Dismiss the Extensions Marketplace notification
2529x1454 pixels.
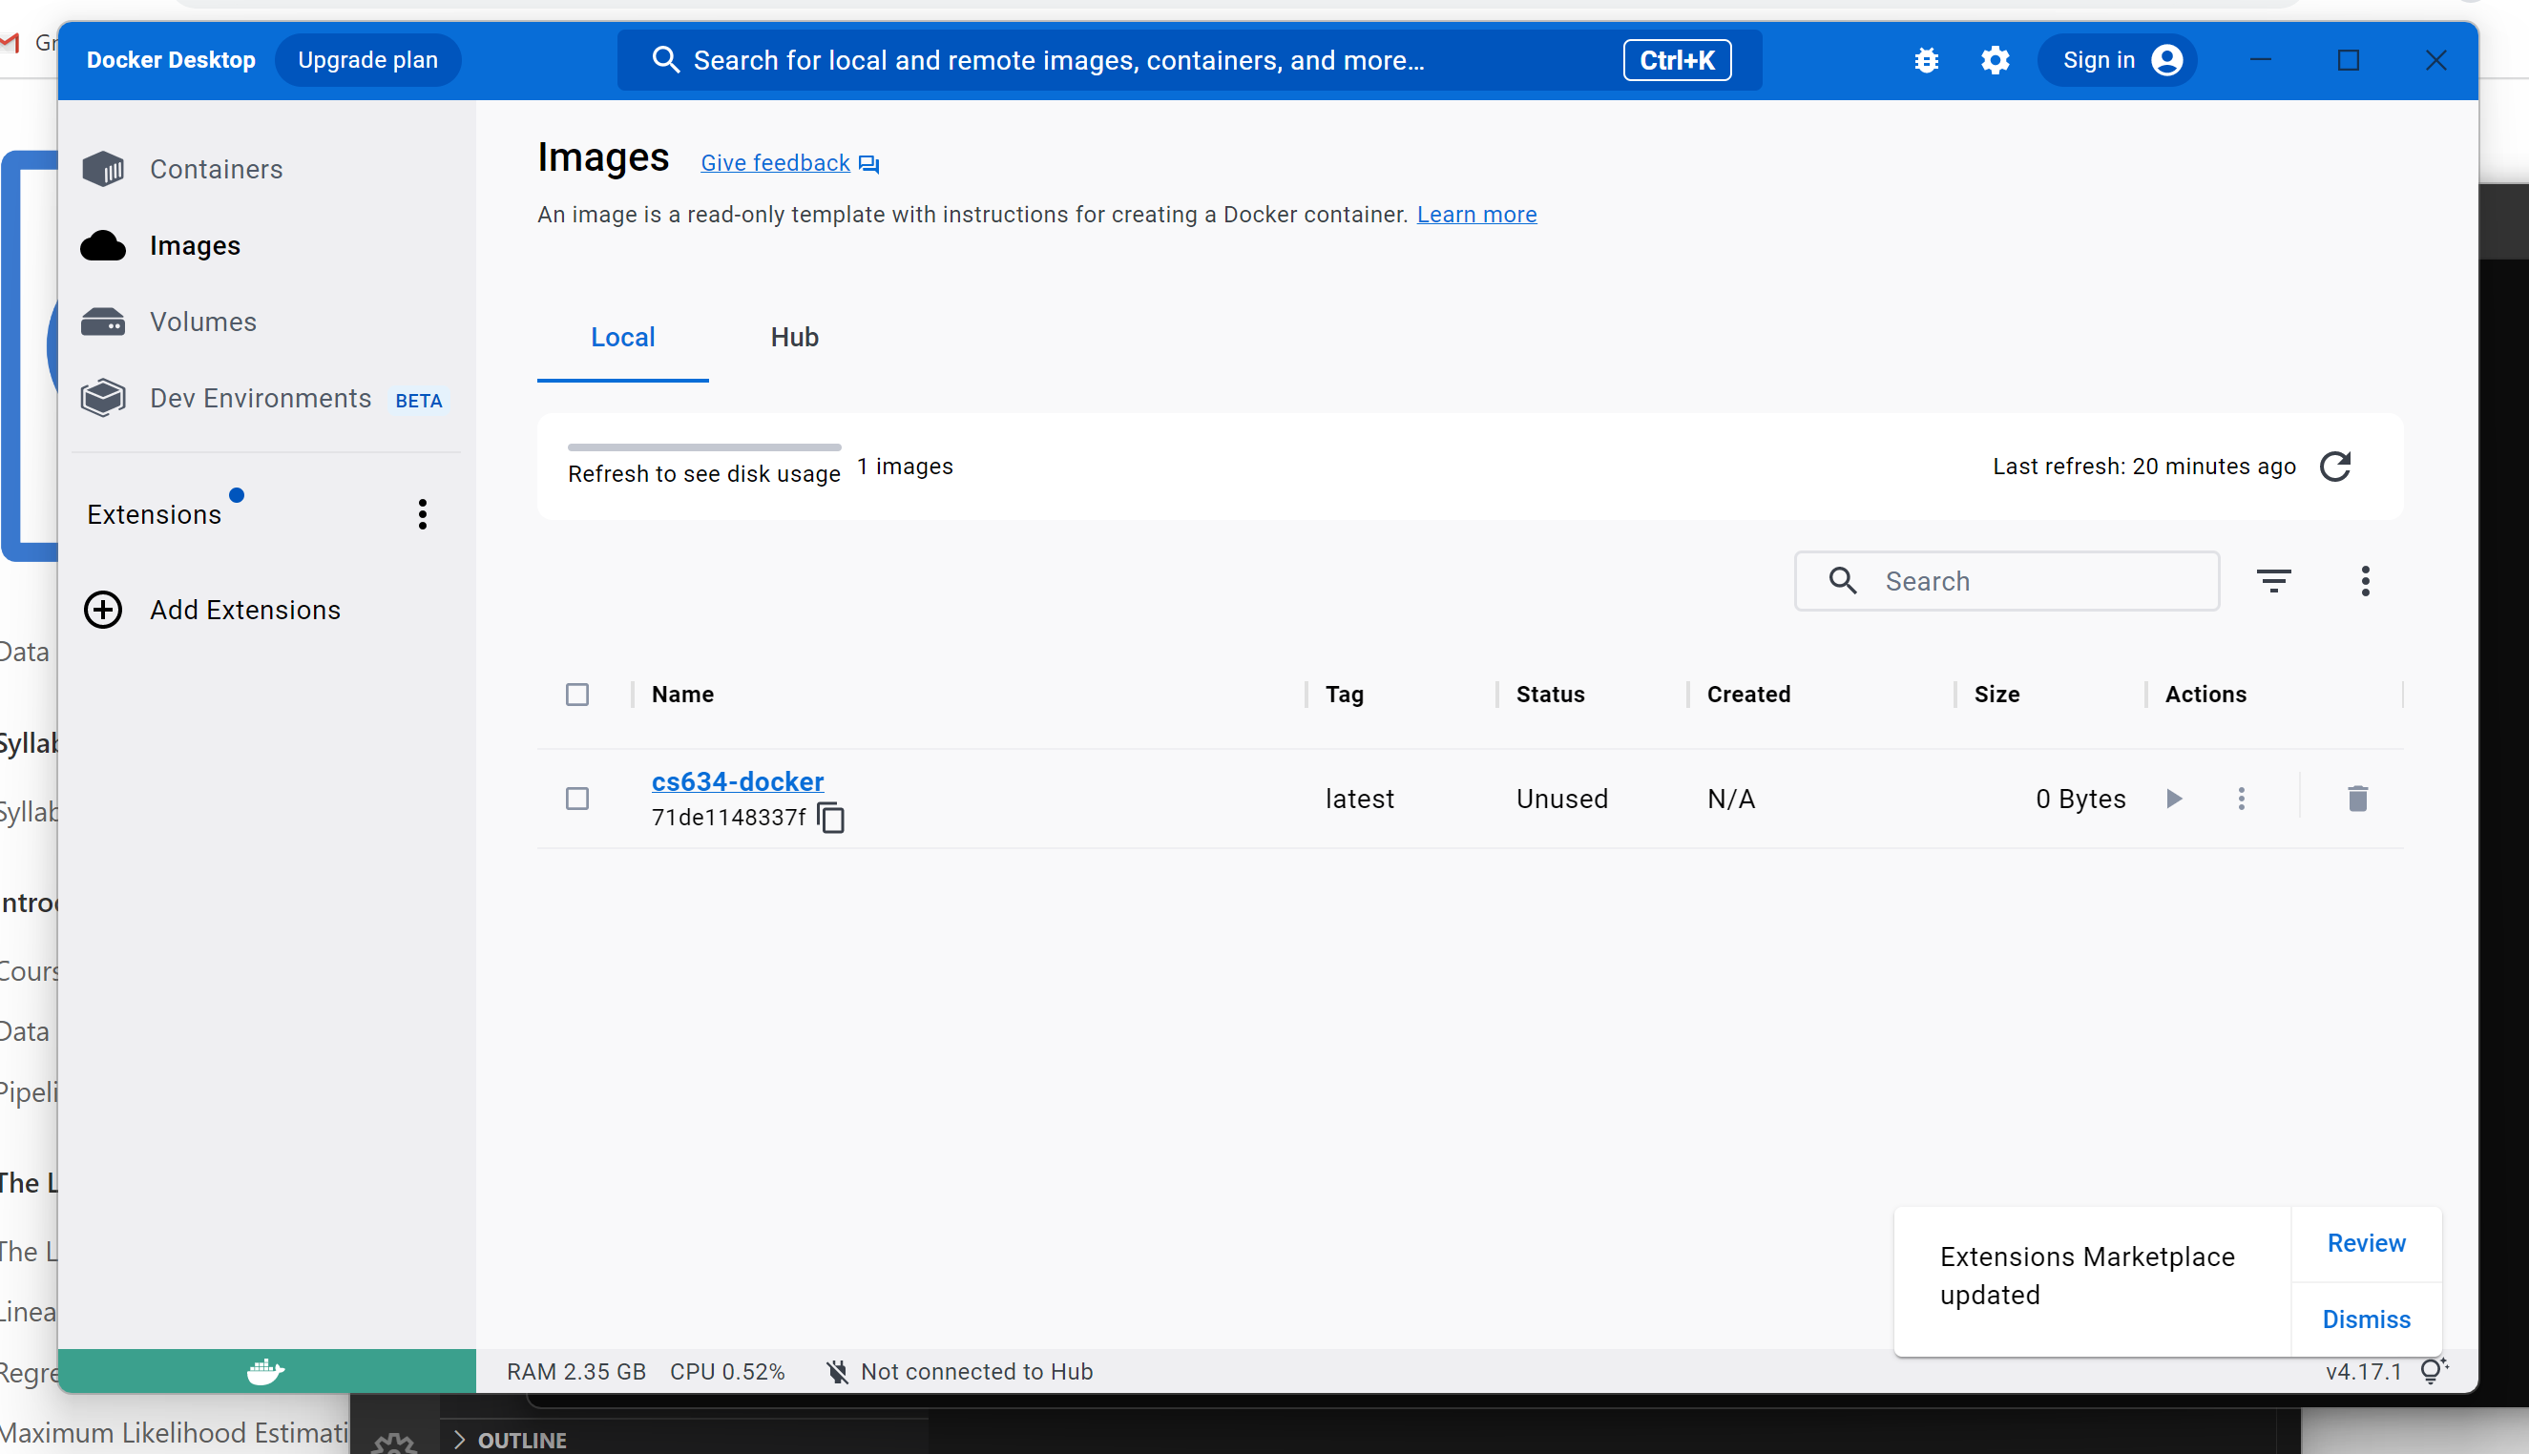point(2366,1319)
